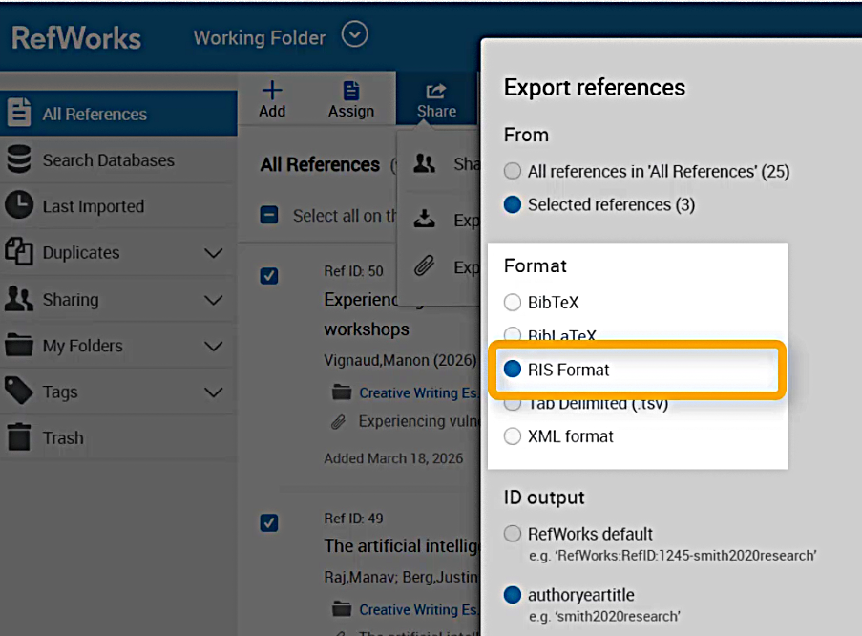Expand the My Folders chevron
Image resolution: width=862 pixels, height=636 pixels.
(214, 346)
